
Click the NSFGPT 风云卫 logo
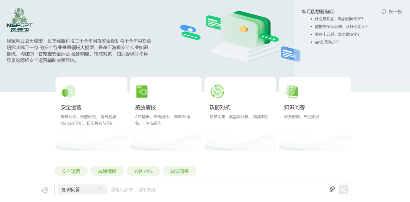[20, 20]
